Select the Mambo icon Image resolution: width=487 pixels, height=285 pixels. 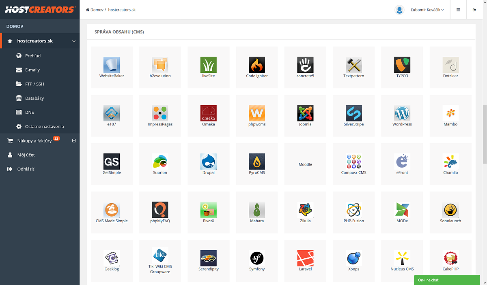pos(450,113)
